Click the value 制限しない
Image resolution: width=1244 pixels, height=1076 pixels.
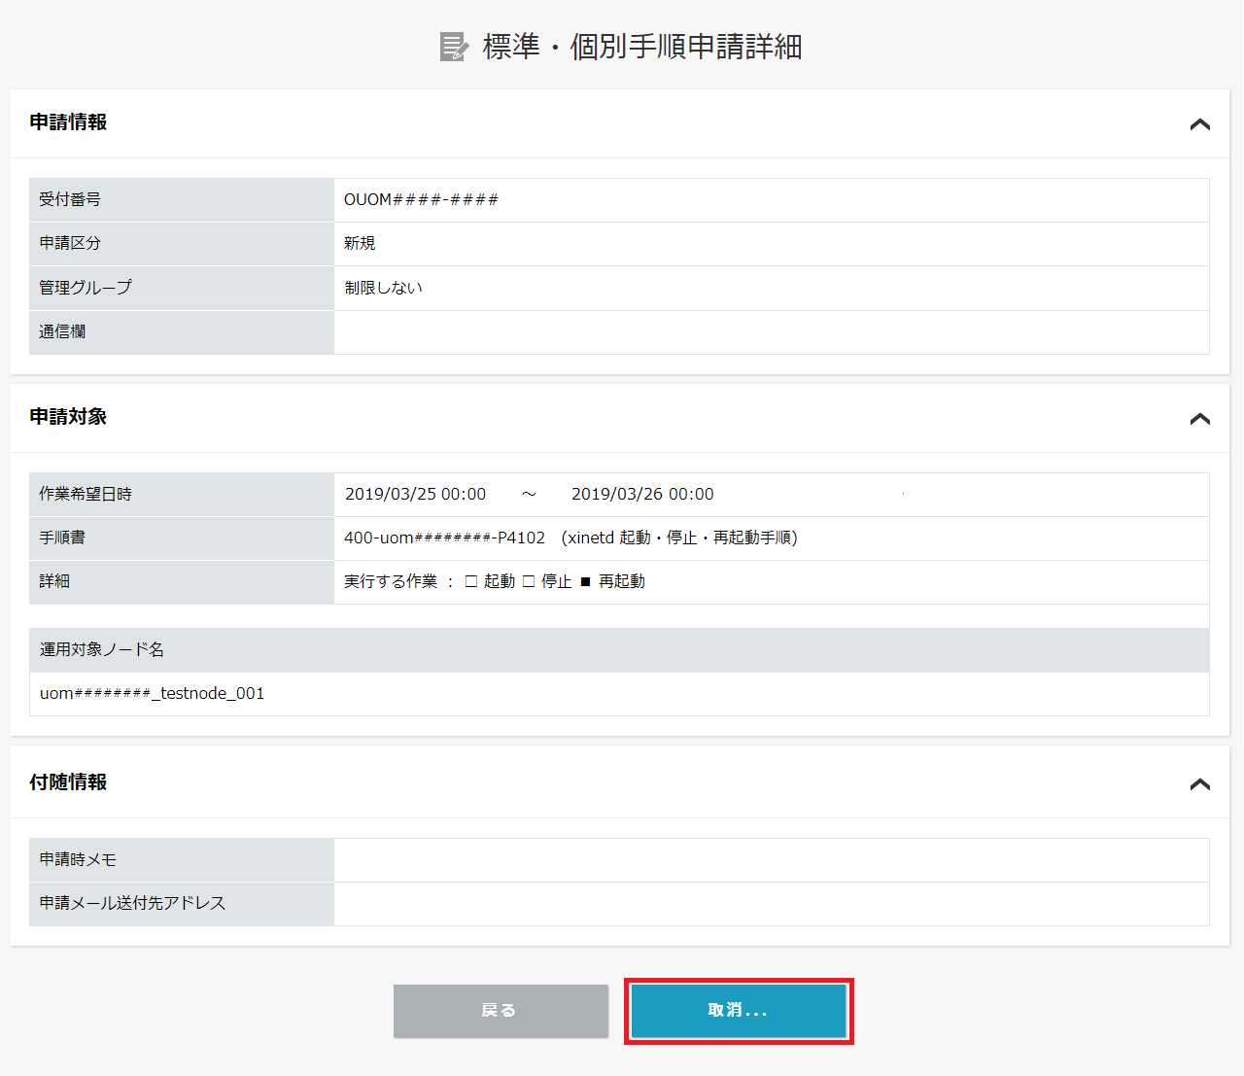[383, 288]
